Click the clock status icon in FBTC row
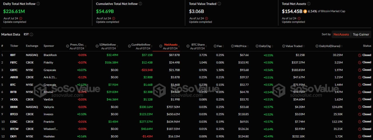This screenshot has height=140, width=373. (x=360, y=62)
